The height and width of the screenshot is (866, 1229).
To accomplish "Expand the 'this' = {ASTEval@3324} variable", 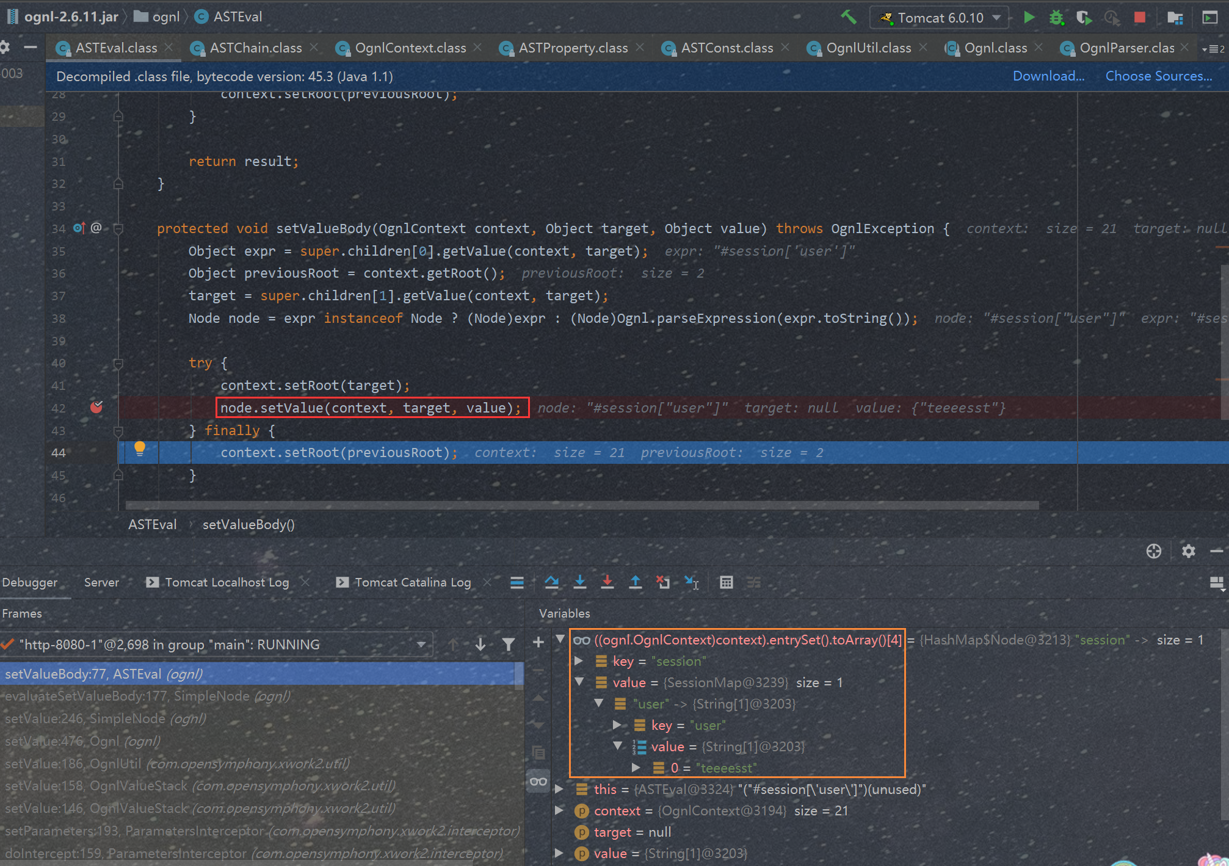I will [x=559, y=789].
